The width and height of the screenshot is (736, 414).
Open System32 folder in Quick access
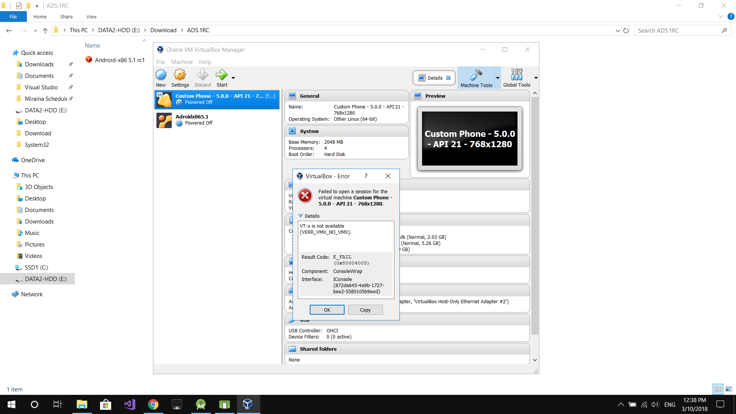pos(37,145)
